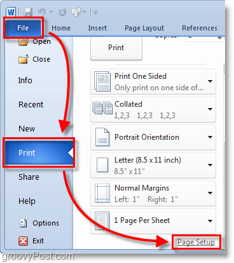Image resolution: width=234 pixels, height=263 pixels.
Task: Click the large Print button
Action: pyautogui.click(x=116, y=48)
